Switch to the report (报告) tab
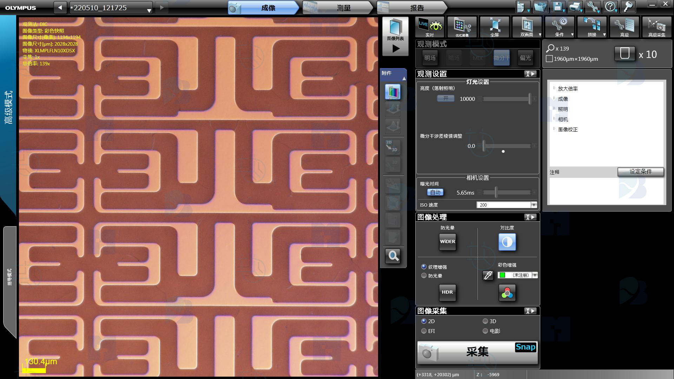Image resolution: width=674 pixels, height=379 pixels. [417, 8]
